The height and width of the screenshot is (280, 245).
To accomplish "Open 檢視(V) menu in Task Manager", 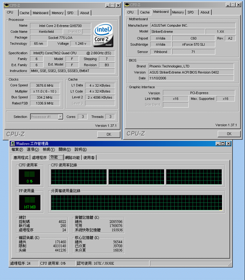I will point(49,149).
